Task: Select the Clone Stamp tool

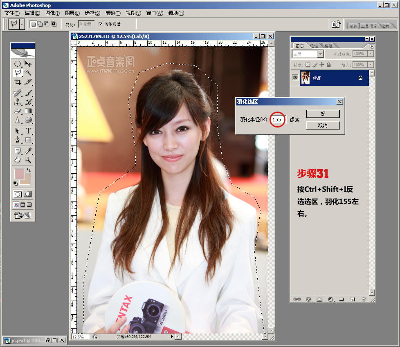Action: (18, 102)
